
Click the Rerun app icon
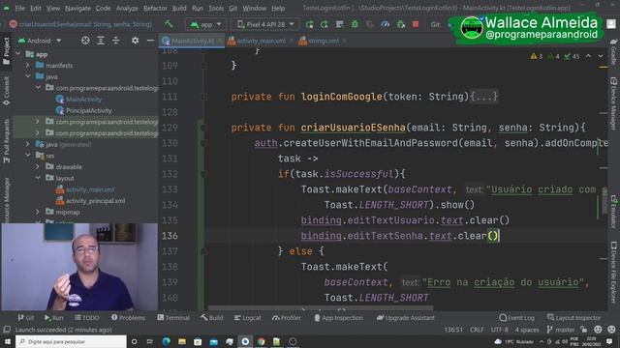click(x=309, y=24)
